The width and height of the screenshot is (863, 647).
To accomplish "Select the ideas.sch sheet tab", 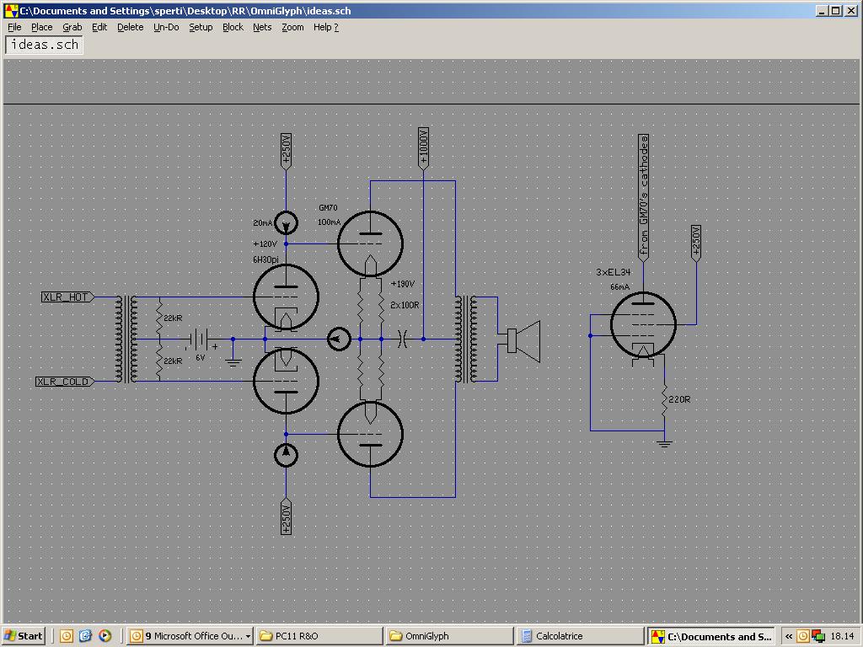I will coord(44,45).
